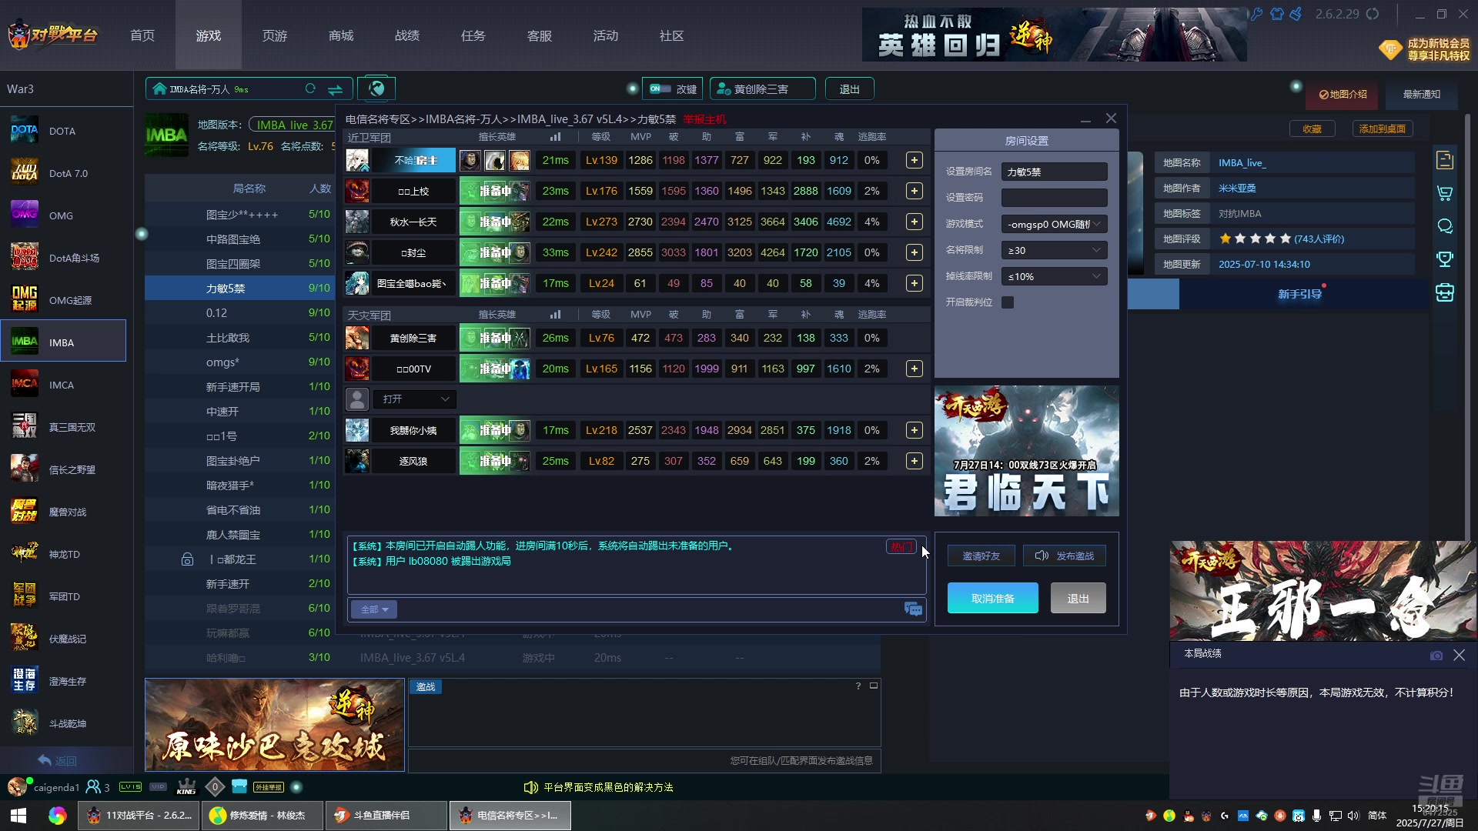Image resolution: width=1478 pixels, height=831 pixels.
Task: Open the 掉线率限制 ≤10% dropdown
Action: coord(1054,276)
